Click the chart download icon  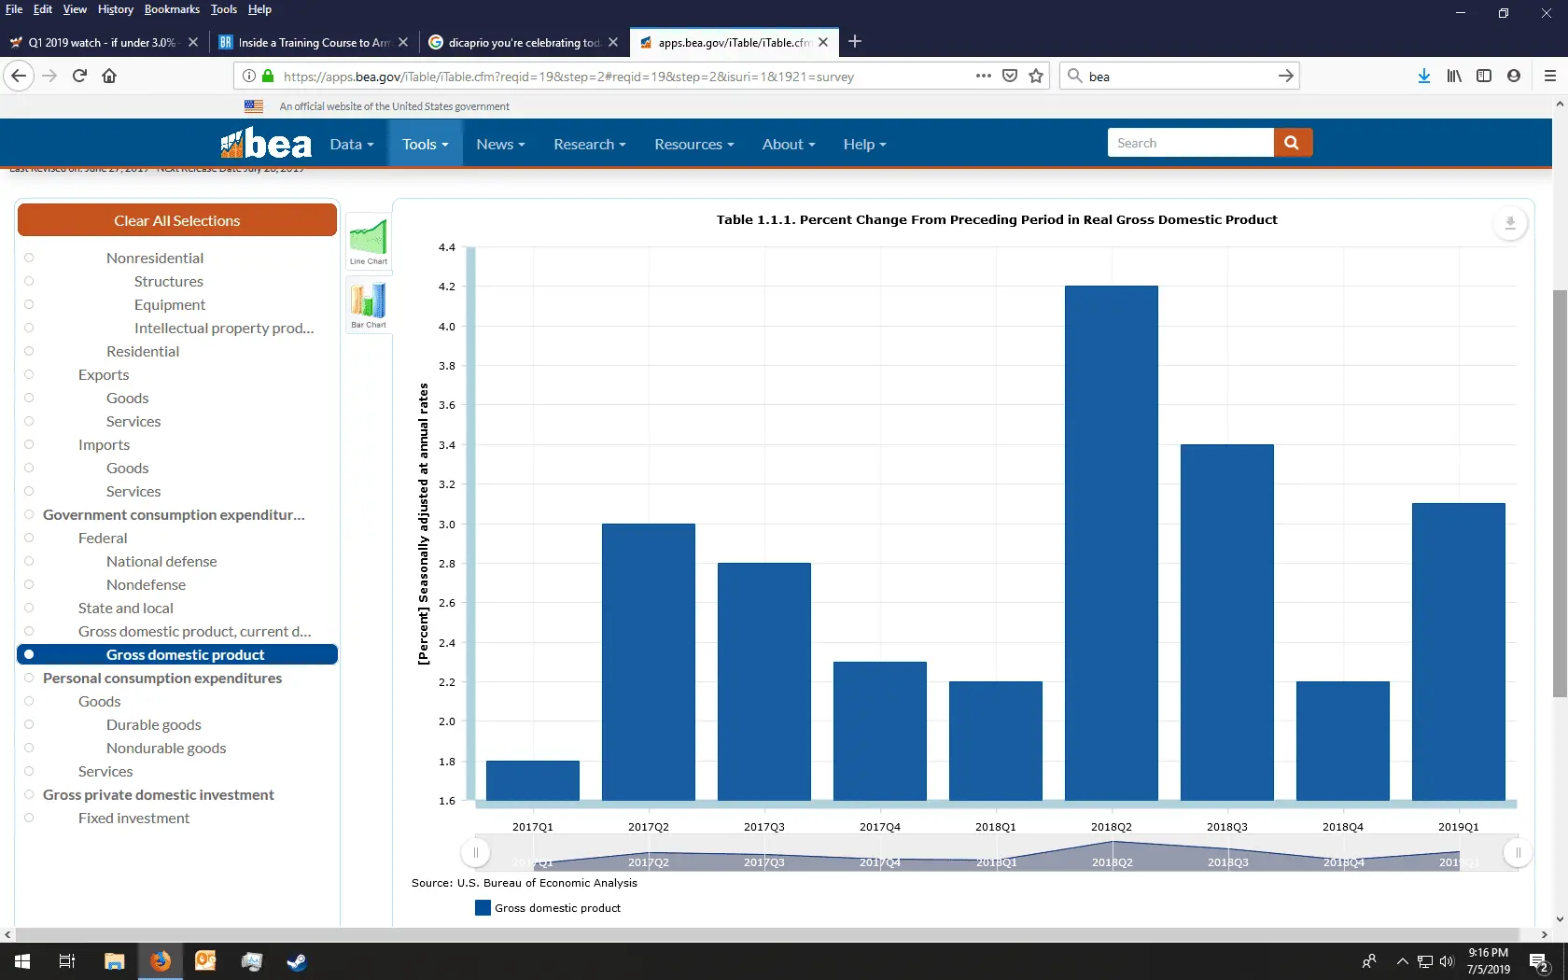point(1509,223)
